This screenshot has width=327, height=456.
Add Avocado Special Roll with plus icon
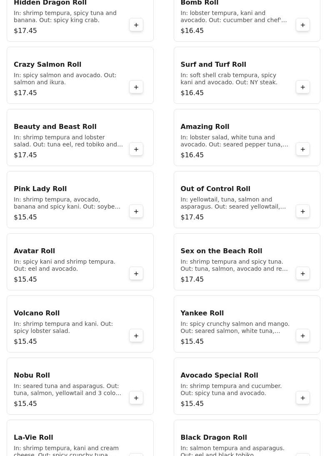point(303,398)
